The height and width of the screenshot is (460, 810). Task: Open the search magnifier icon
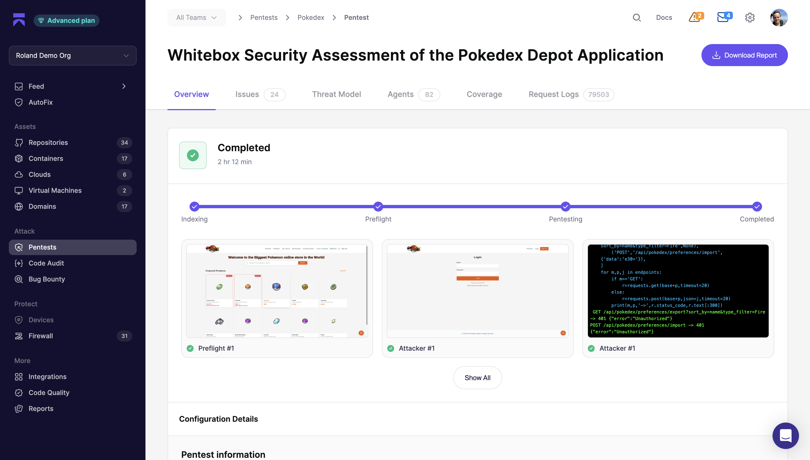point(636,17)
